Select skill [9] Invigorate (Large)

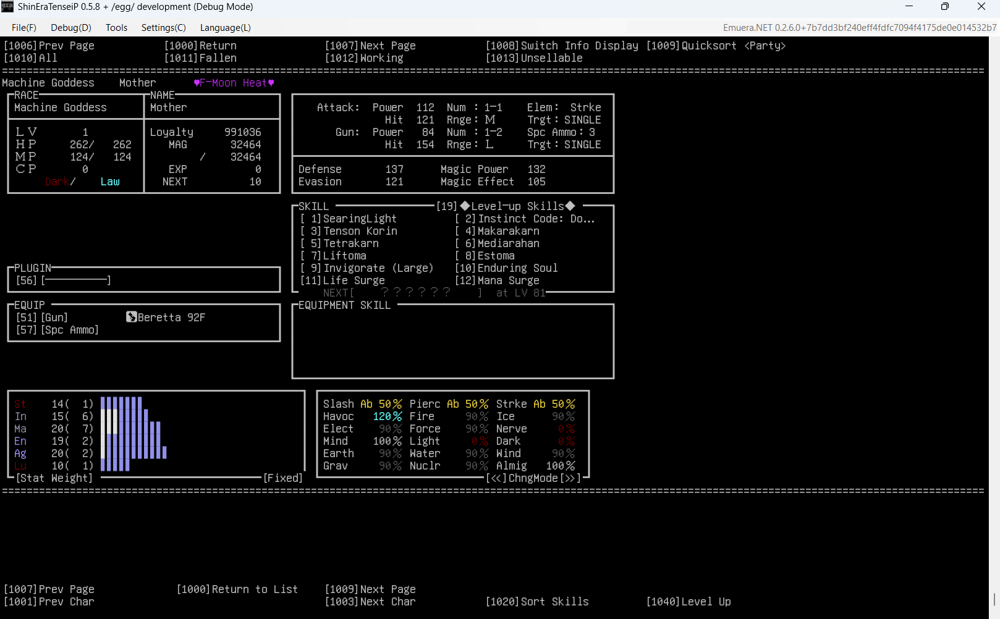coord(367,268)
